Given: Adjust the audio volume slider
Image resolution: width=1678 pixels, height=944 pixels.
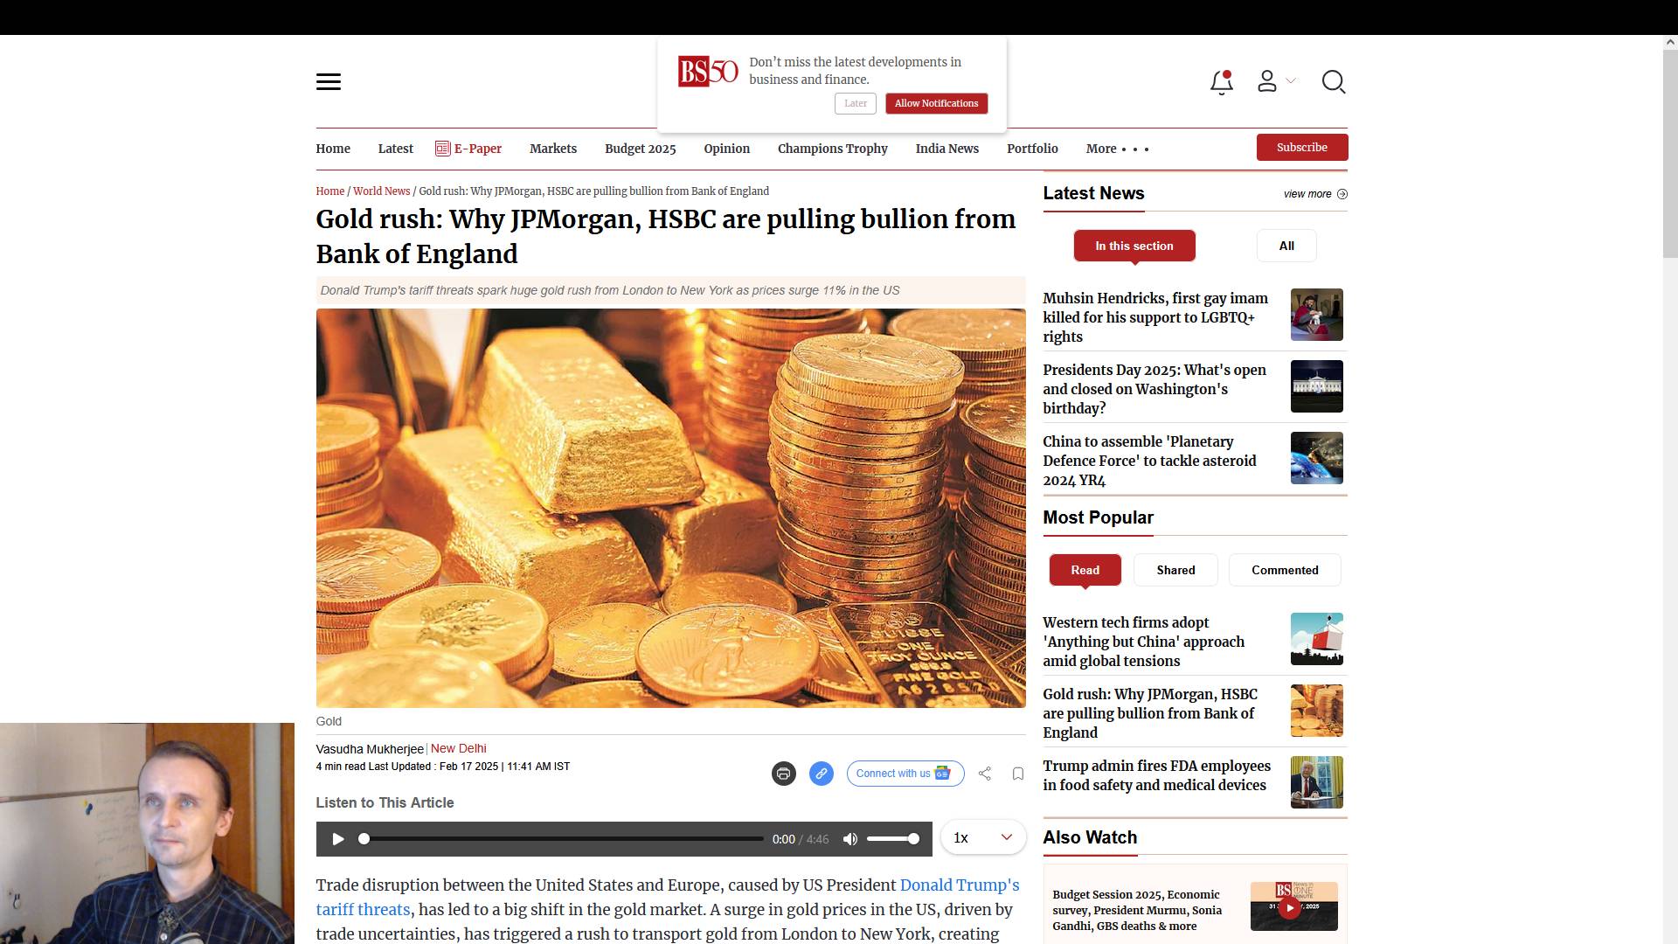Looking at the screenshot, I should [x=892, y=839].
